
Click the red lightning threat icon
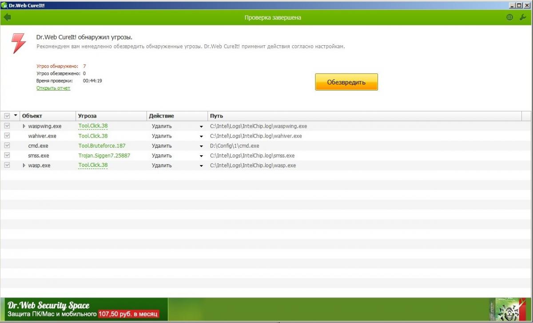coord(19,43)
